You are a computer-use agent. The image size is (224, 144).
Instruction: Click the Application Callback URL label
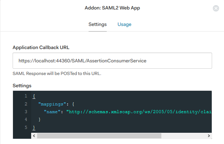pos(42,47)
